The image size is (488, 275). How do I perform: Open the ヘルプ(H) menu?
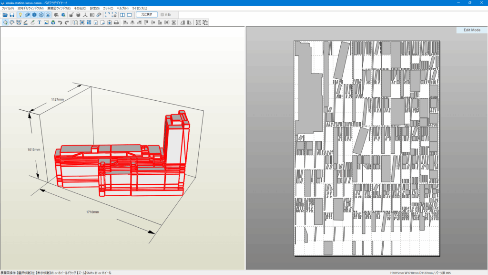pyautogui.click(x=123, y=9)
